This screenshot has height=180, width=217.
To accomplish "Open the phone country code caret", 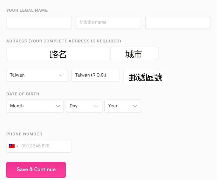I will pos(17,146).
